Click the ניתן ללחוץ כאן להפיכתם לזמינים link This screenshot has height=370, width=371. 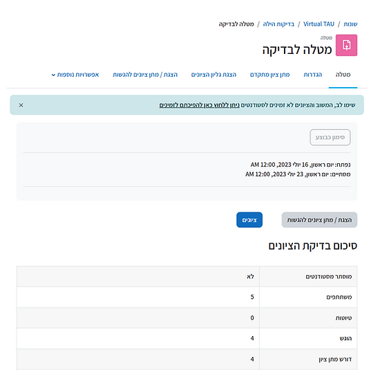pos(199,105)
